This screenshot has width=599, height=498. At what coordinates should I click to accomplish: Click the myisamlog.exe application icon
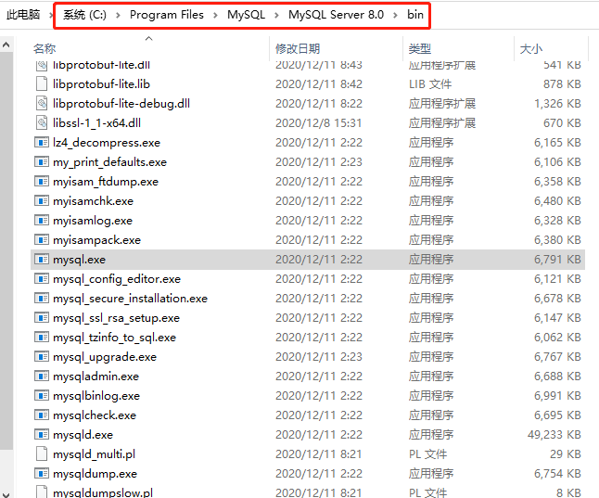coord(41,220)
